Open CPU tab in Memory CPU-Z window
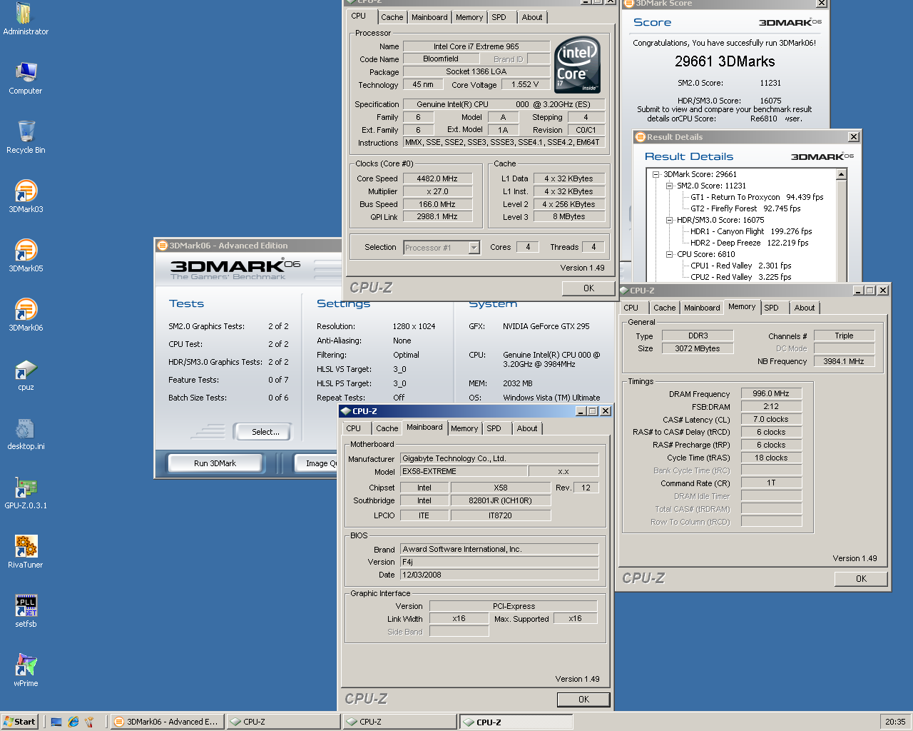913x731 pixels. click(x=631, y=308)
